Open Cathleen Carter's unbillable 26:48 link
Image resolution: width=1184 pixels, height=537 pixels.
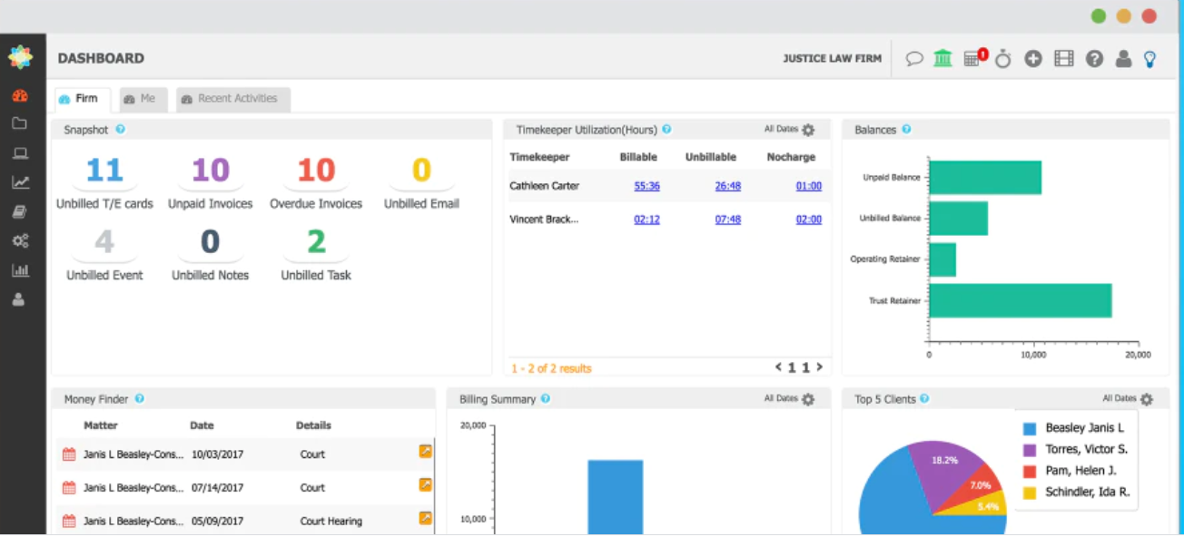tap(728, 186)
